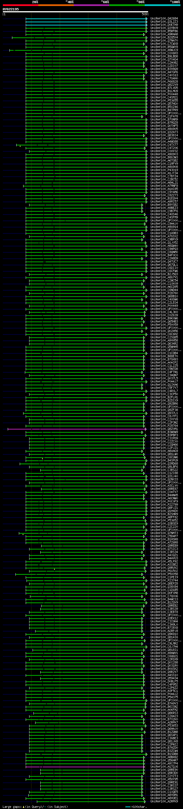Select the hit label UniRef100_Q7NA70
This screenshot has width=183, height=809.
click(x=164, y=40)
